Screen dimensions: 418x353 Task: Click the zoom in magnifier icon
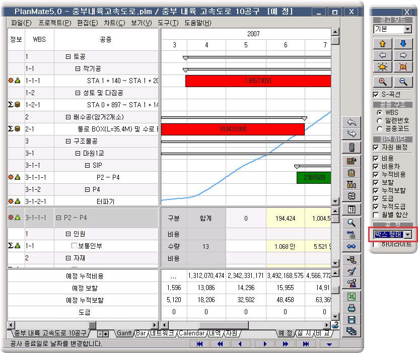pos(382,82)
